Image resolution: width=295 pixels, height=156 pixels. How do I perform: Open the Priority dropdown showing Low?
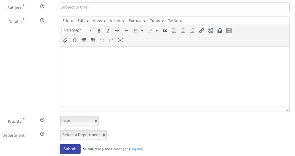pos(79,121)
